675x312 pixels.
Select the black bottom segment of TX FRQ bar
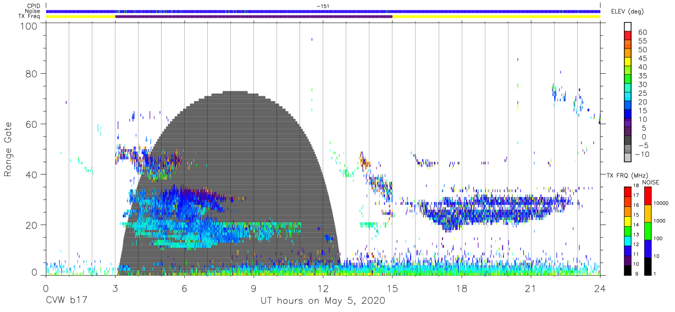[x=627, y=270]
